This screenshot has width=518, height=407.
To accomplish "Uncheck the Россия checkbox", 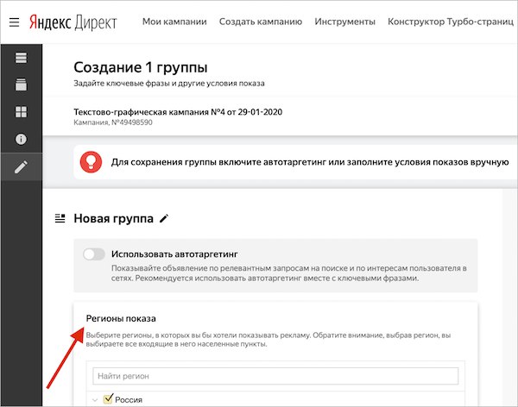I will (x=108, y=398).
